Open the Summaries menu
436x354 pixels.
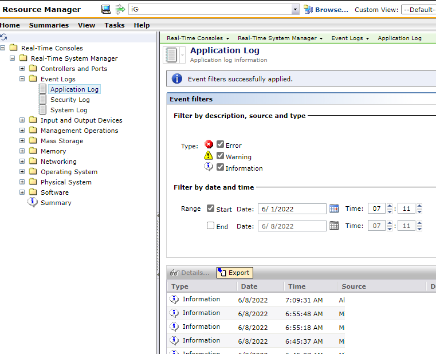49,25
